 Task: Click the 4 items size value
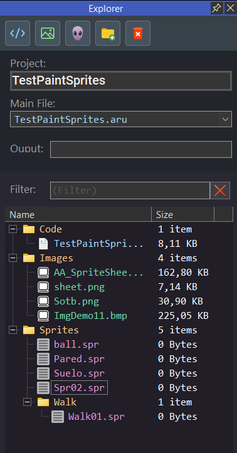pos(177,258)
